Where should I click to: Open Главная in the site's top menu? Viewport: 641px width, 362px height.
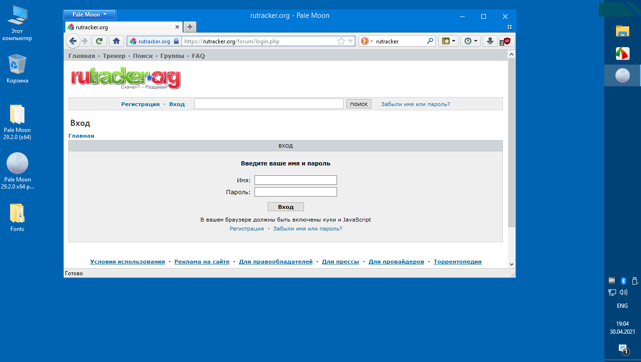[82, 56]
